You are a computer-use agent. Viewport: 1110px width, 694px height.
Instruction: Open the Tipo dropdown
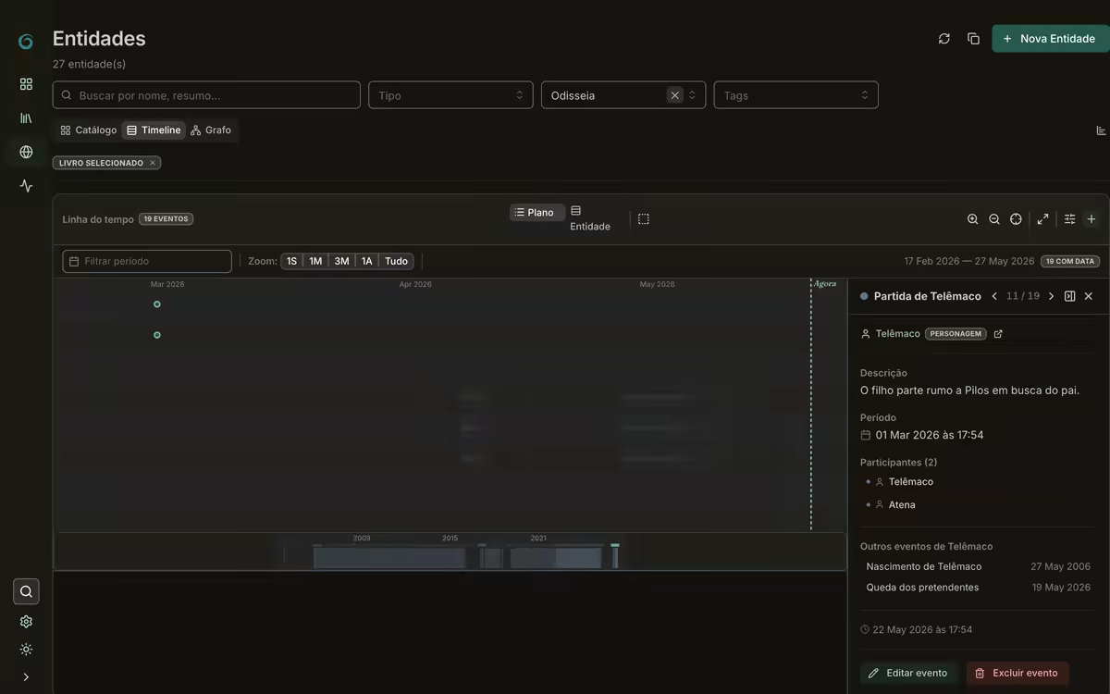[450, 95]
